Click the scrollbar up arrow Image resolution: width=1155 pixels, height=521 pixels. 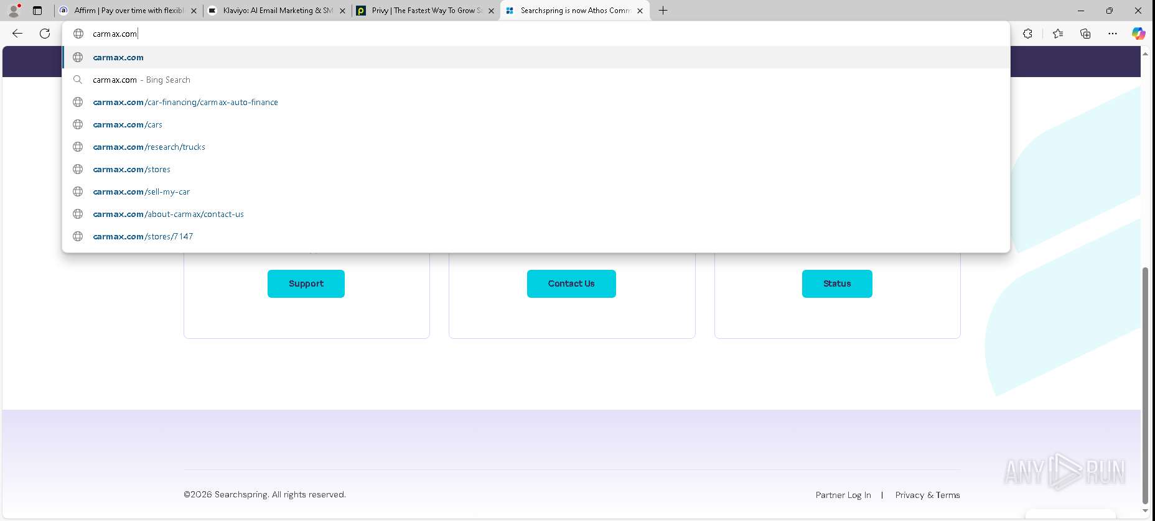[1145, 54]
